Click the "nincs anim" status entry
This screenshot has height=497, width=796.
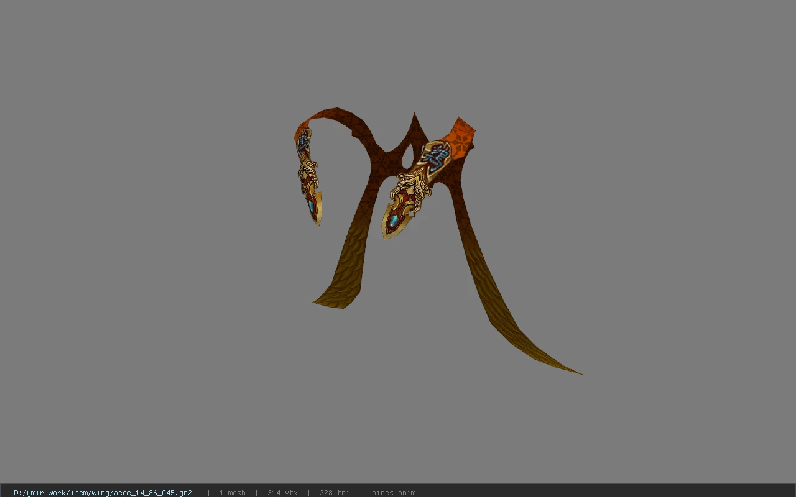coord(394,493)
